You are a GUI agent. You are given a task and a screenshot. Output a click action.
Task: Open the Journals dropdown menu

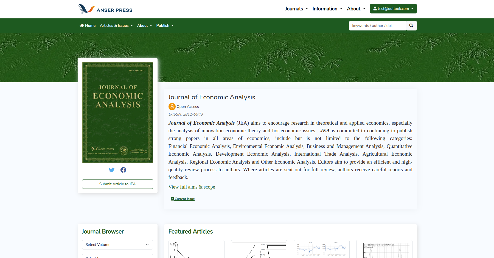point(296,9)
